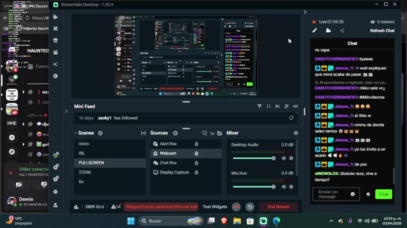The height and width of the screenshot is (228, 407).
Task: Add a new source with plus icon
Action: [175, 133]
